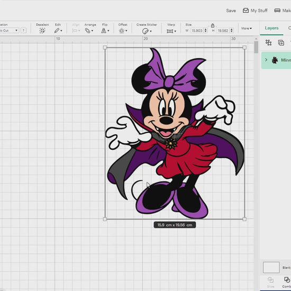Screen dimensions: 291x291
Task: Click the Save button
Action: click(231, 11)
